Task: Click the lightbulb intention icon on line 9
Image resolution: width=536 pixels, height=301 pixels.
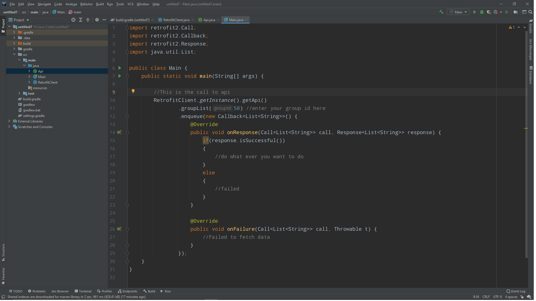Action: point(134,92)
